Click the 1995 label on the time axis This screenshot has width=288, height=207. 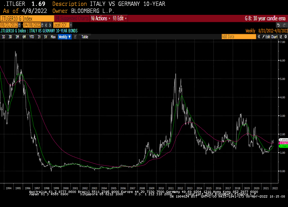pos(18,188)
